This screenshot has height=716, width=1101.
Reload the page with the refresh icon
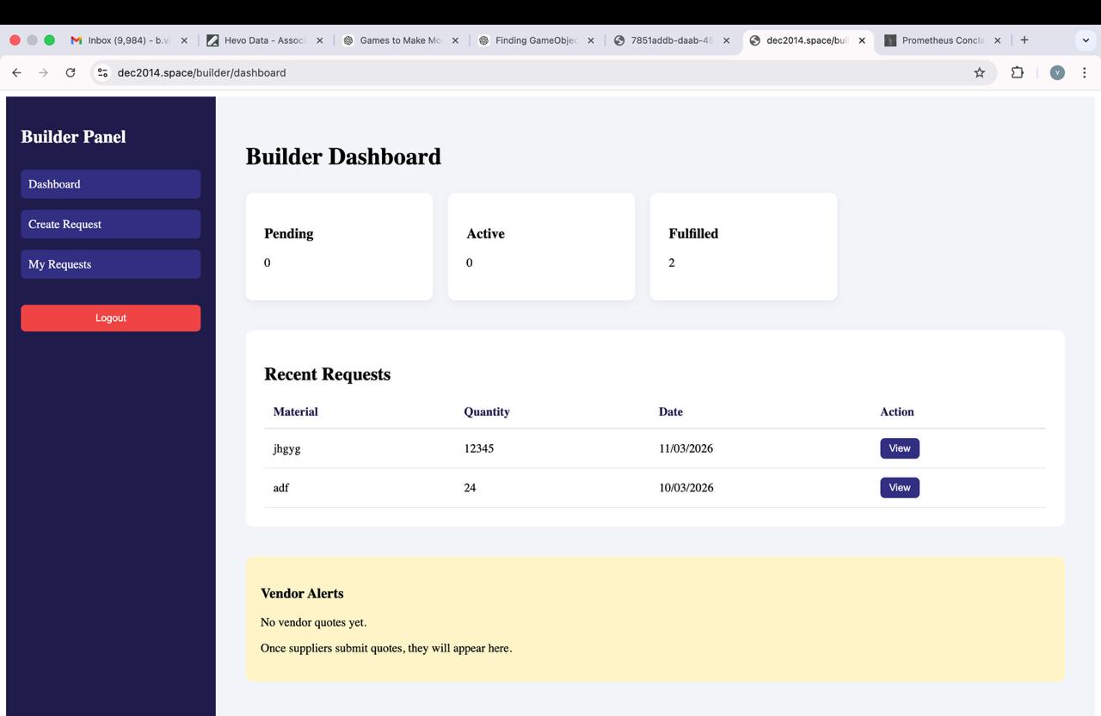coord(71,72)
